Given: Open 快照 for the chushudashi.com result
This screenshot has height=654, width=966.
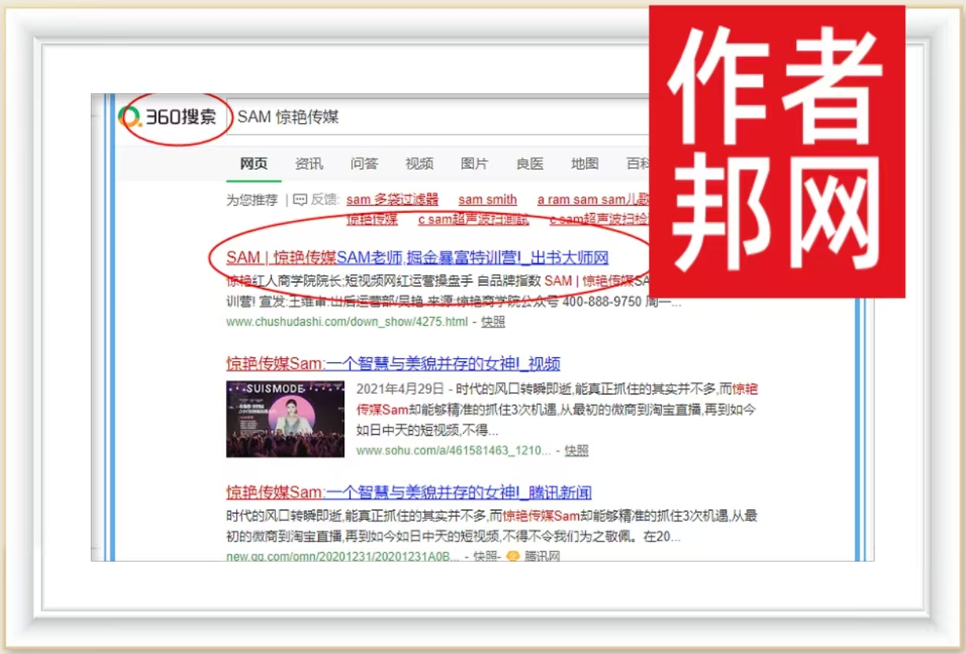Looking at the screenshot, I should coord(493,322).
